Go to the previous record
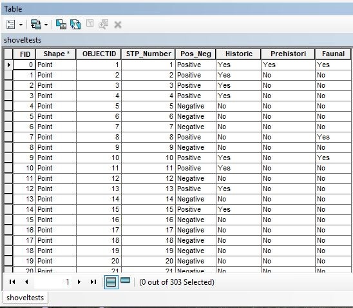Screen dimensions: 353x308 [26, 282]
